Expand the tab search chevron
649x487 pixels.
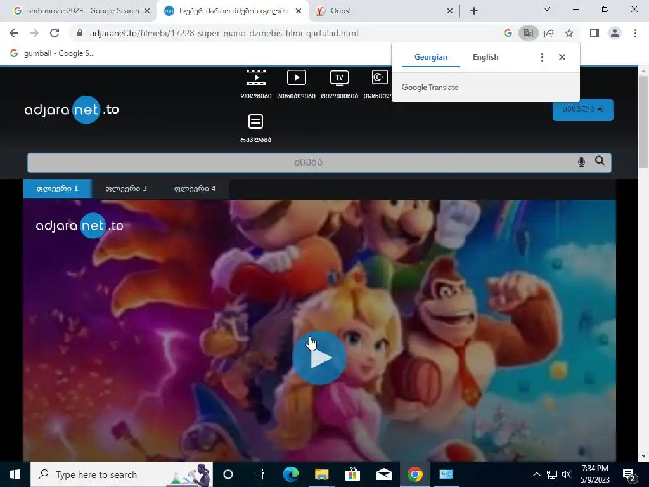547,9
